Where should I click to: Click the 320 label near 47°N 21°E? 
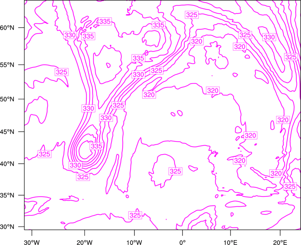[x=283, y=120]
